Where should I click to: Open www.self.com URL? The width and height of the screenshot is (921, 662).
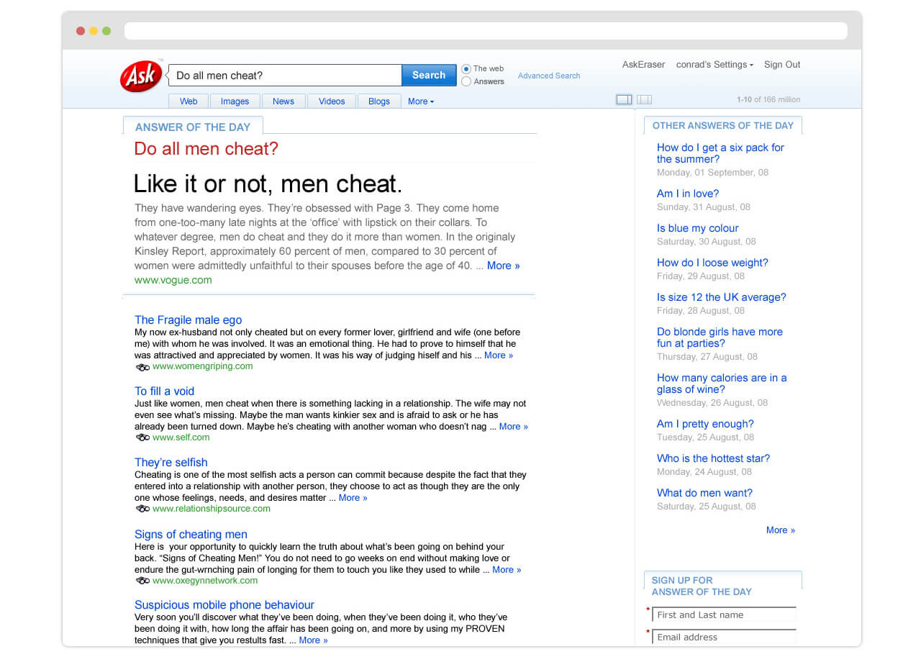[x=181, y=437]
